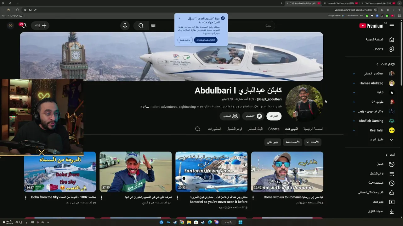Open Discord from the taskbar
This screenshot has width=403, height=226.
coord(217,222)
